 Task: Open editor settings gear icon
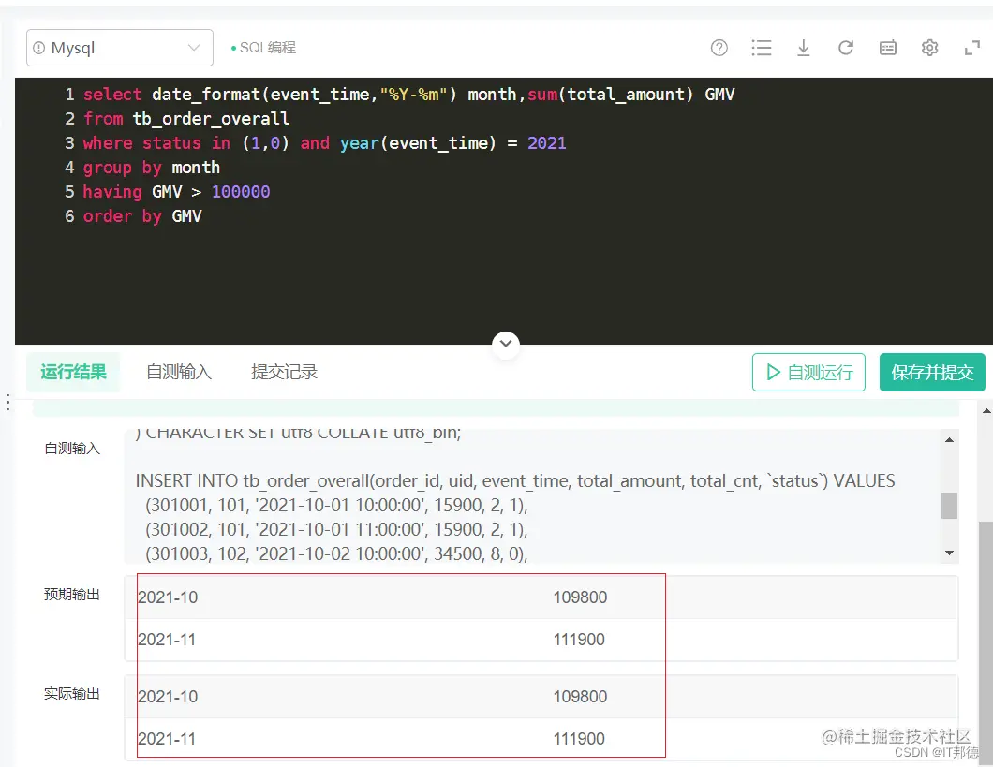pyautogui.click(x=929, y=48)
